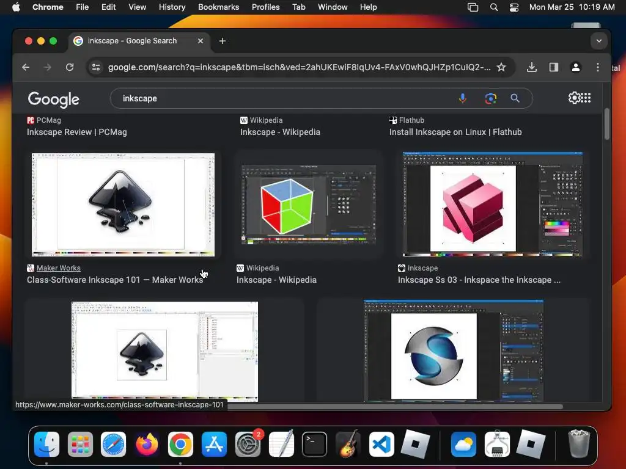This screenshot has width=626, height=469.
Task: Open the Profiles menu
Action: [265, 7]
